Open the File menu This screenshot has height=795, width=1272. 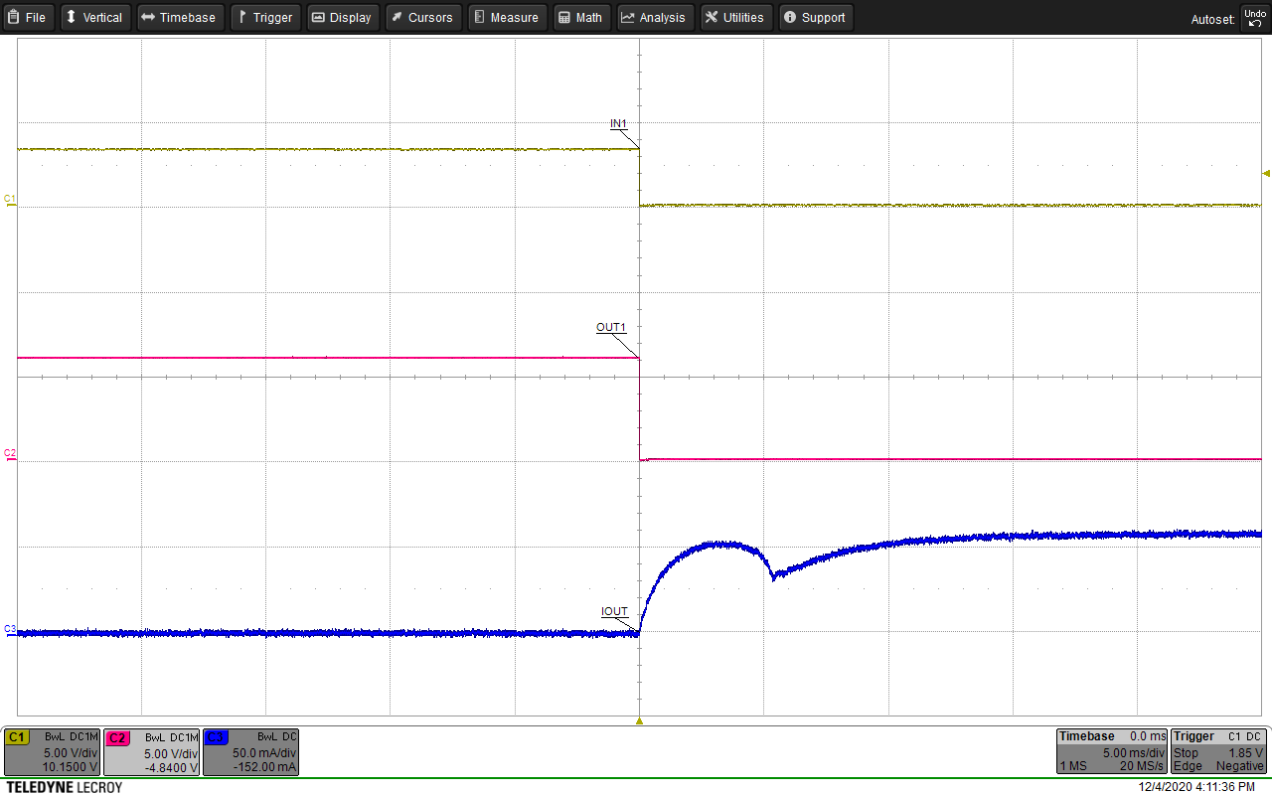(x=28, y=17)
